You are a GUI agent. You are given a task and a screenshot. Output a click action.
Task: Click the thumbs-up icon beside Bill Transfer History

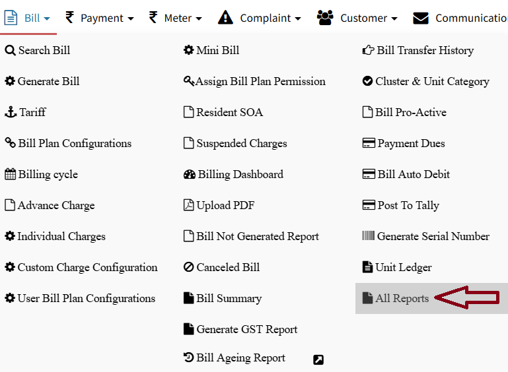369,50
